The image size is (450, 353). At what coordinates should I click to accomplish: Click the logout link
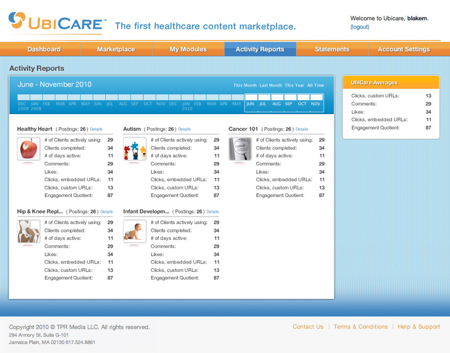(x=360, y=27)
